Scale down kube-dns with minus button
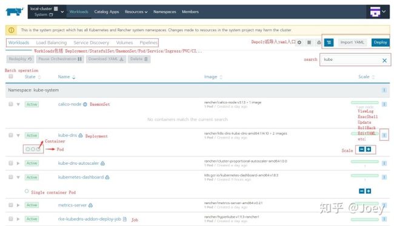The image size is (394, 226). [361, 149]
